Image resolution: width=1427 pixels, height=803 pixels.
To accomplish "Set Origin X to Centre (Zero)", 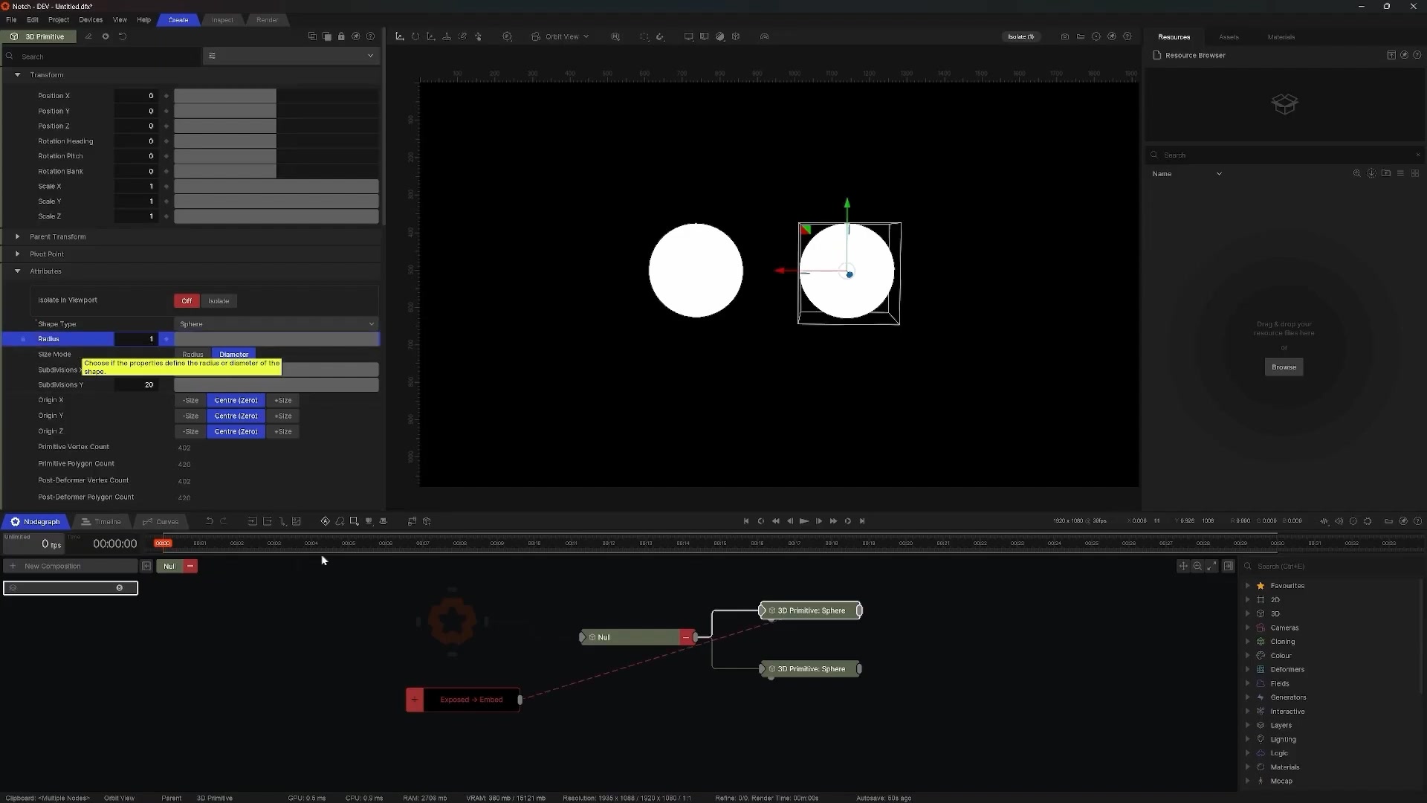I will point(236,401).
